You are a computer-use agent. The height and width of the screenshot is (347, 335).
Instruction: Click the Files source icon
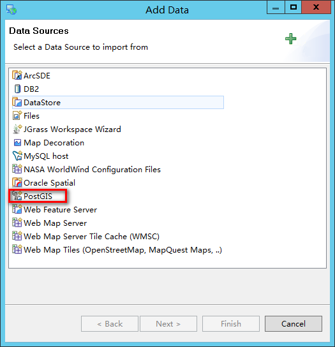pyautogui.click(x=17, y=115)
